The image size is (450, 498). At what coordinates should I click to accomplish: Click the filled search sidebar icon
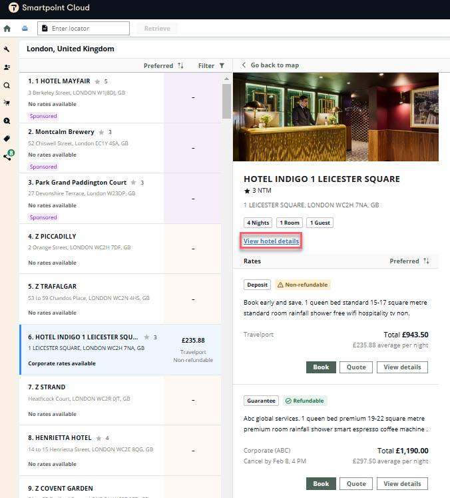(7, 121)
